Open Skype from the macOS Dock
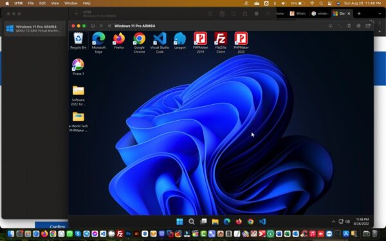 pos(78,233)
